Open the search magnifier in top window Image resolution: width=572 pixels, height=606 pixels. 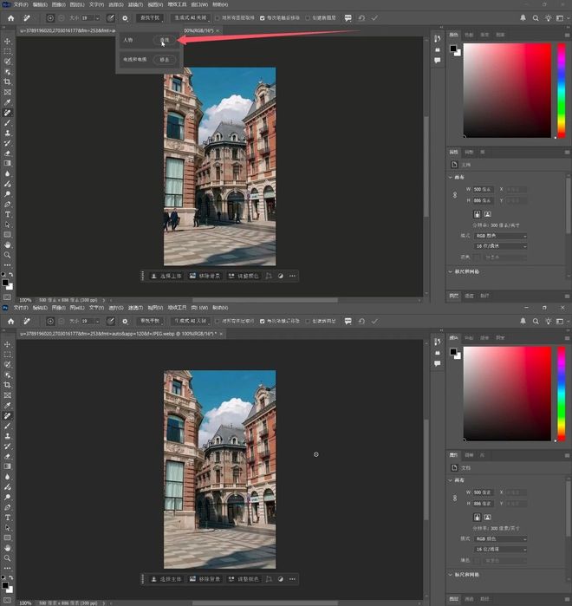click(x=536, y=18)
